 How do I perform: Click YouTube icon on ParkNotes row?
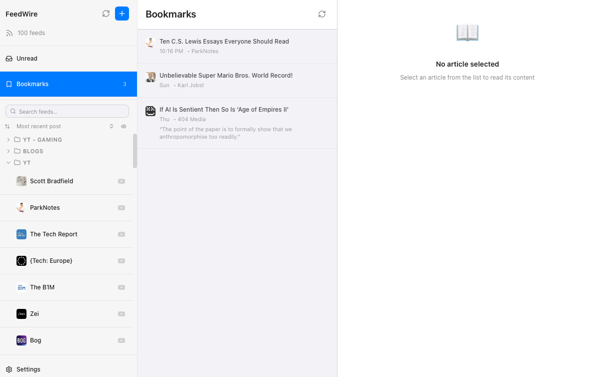click(x=121, y=208)
